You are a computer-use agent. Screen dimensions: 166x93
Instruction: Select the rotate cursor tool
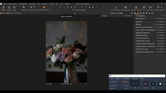(x=75, y=7)
